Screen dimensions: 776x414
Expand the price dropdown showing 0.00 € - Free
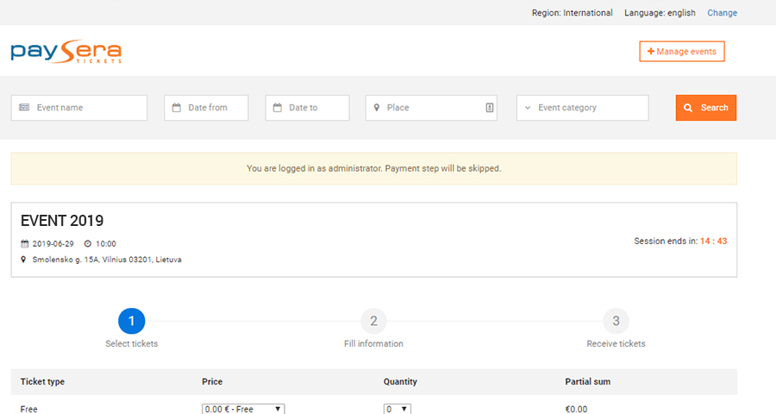(x=243, y=409)
